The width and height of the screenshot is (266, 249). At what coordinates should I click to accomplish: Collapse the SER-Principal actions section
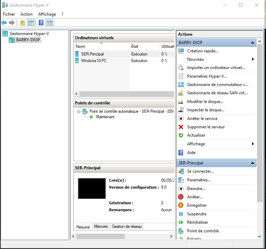coord(252,163)
